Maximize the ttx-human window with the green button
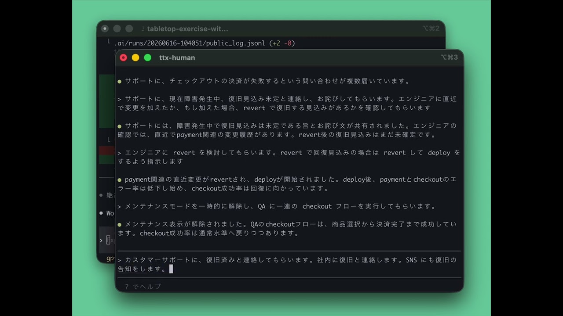 tap(148, 57)
